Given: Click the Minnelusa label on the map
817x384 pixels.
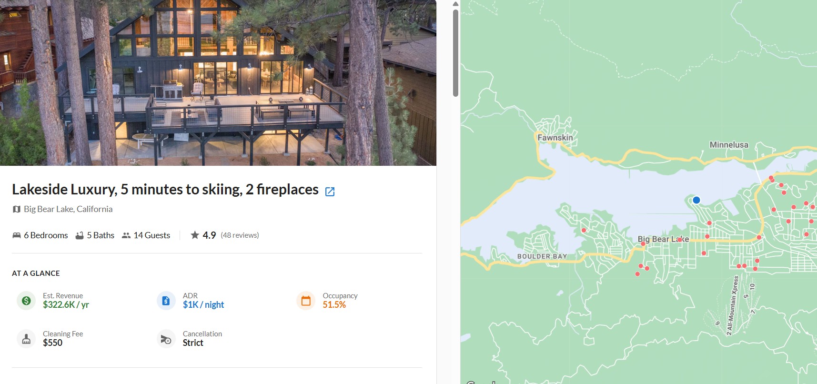Looking at the screenshot, I should coord(728,145).
